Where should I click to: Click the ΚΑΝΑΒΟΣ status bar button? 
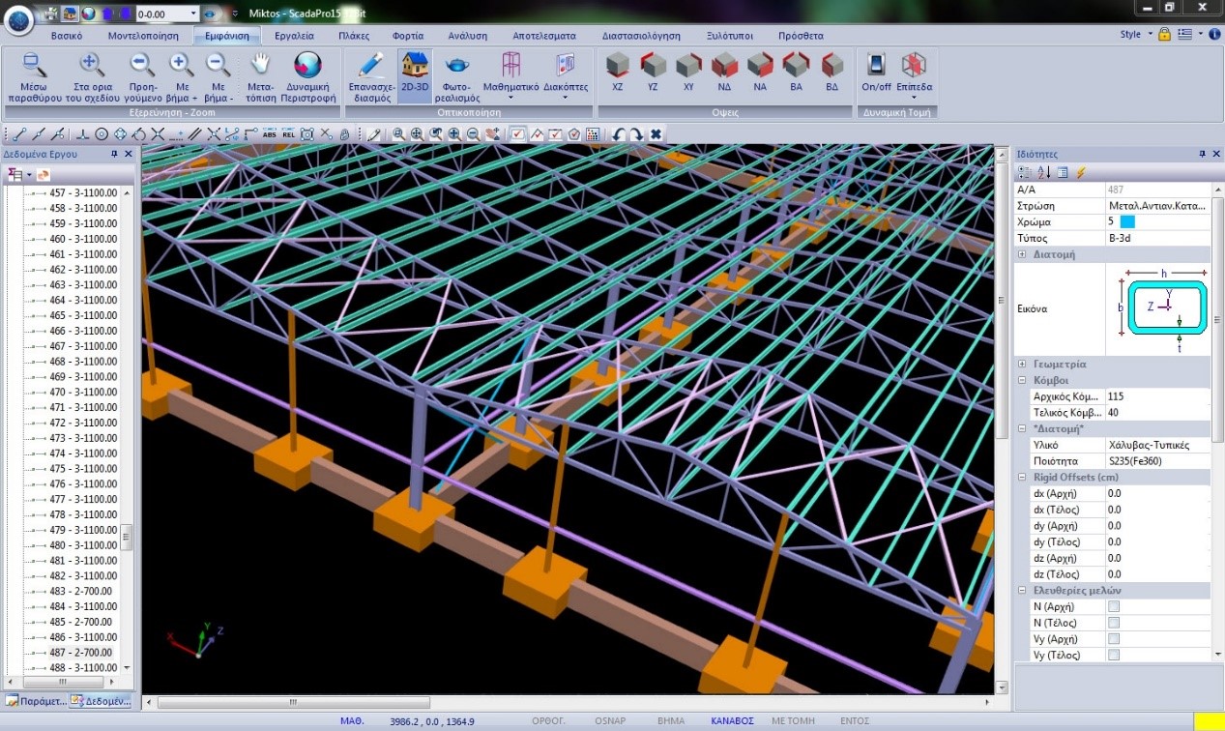[x=732, y=720]
